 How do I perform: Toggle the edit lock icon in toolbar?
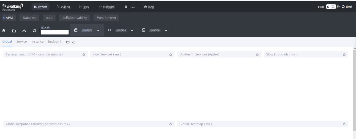pyautogui.click(x=4, y=31)
